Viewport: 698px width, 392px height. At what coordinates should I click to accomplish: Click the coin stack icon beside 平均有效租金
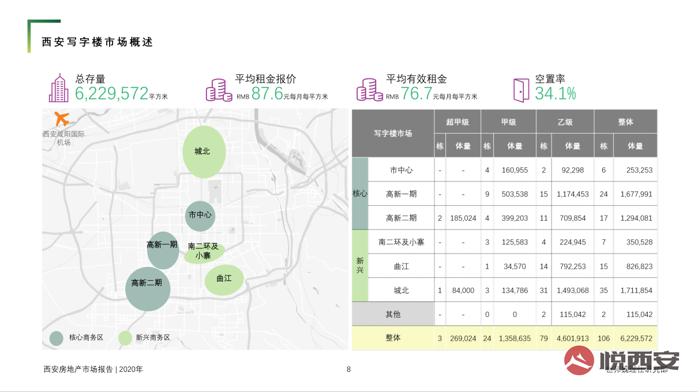[369, 91]
